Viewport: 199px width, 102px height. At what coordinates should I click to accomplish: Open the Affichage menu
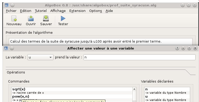click(x=58, y=11)
